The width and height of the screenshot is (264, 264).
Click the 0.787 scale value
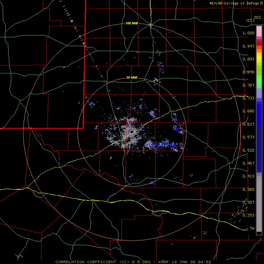[x=248, y=85]
